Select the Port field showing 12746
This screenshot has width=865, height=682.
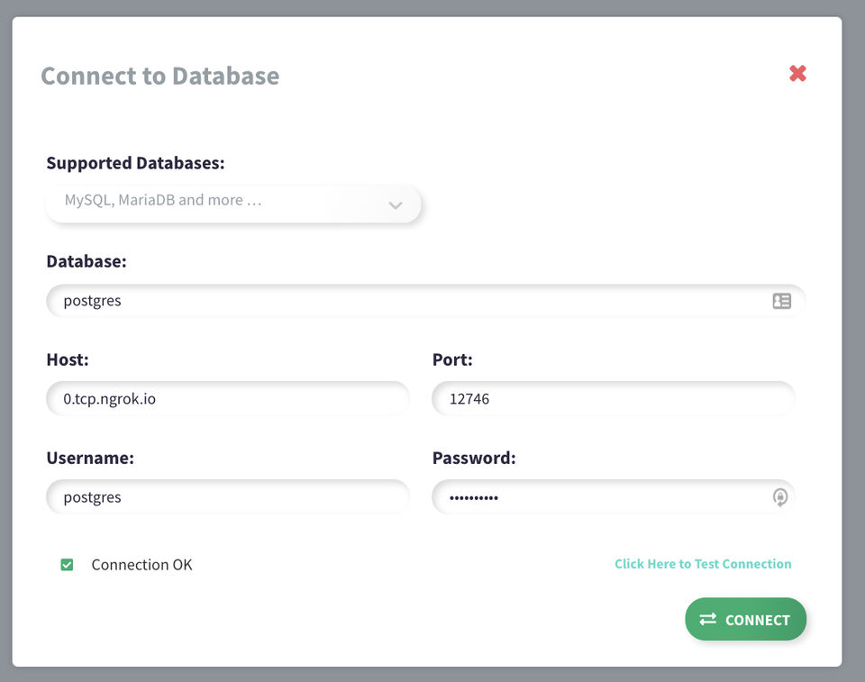(x=613, y=398)
